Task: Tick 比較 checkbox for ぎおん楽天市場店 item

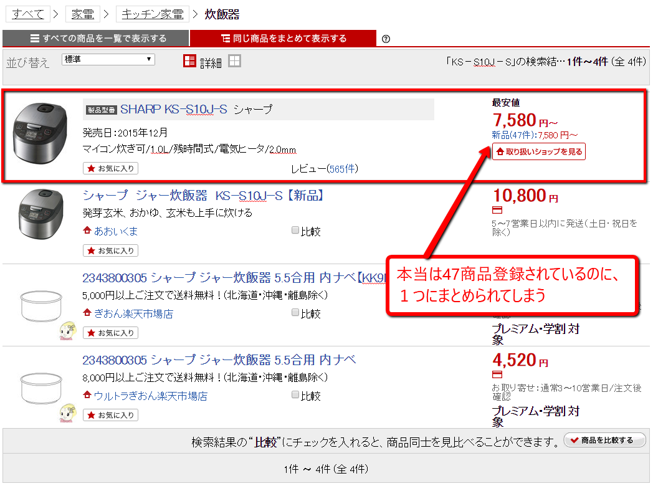Action: [295, 312]
